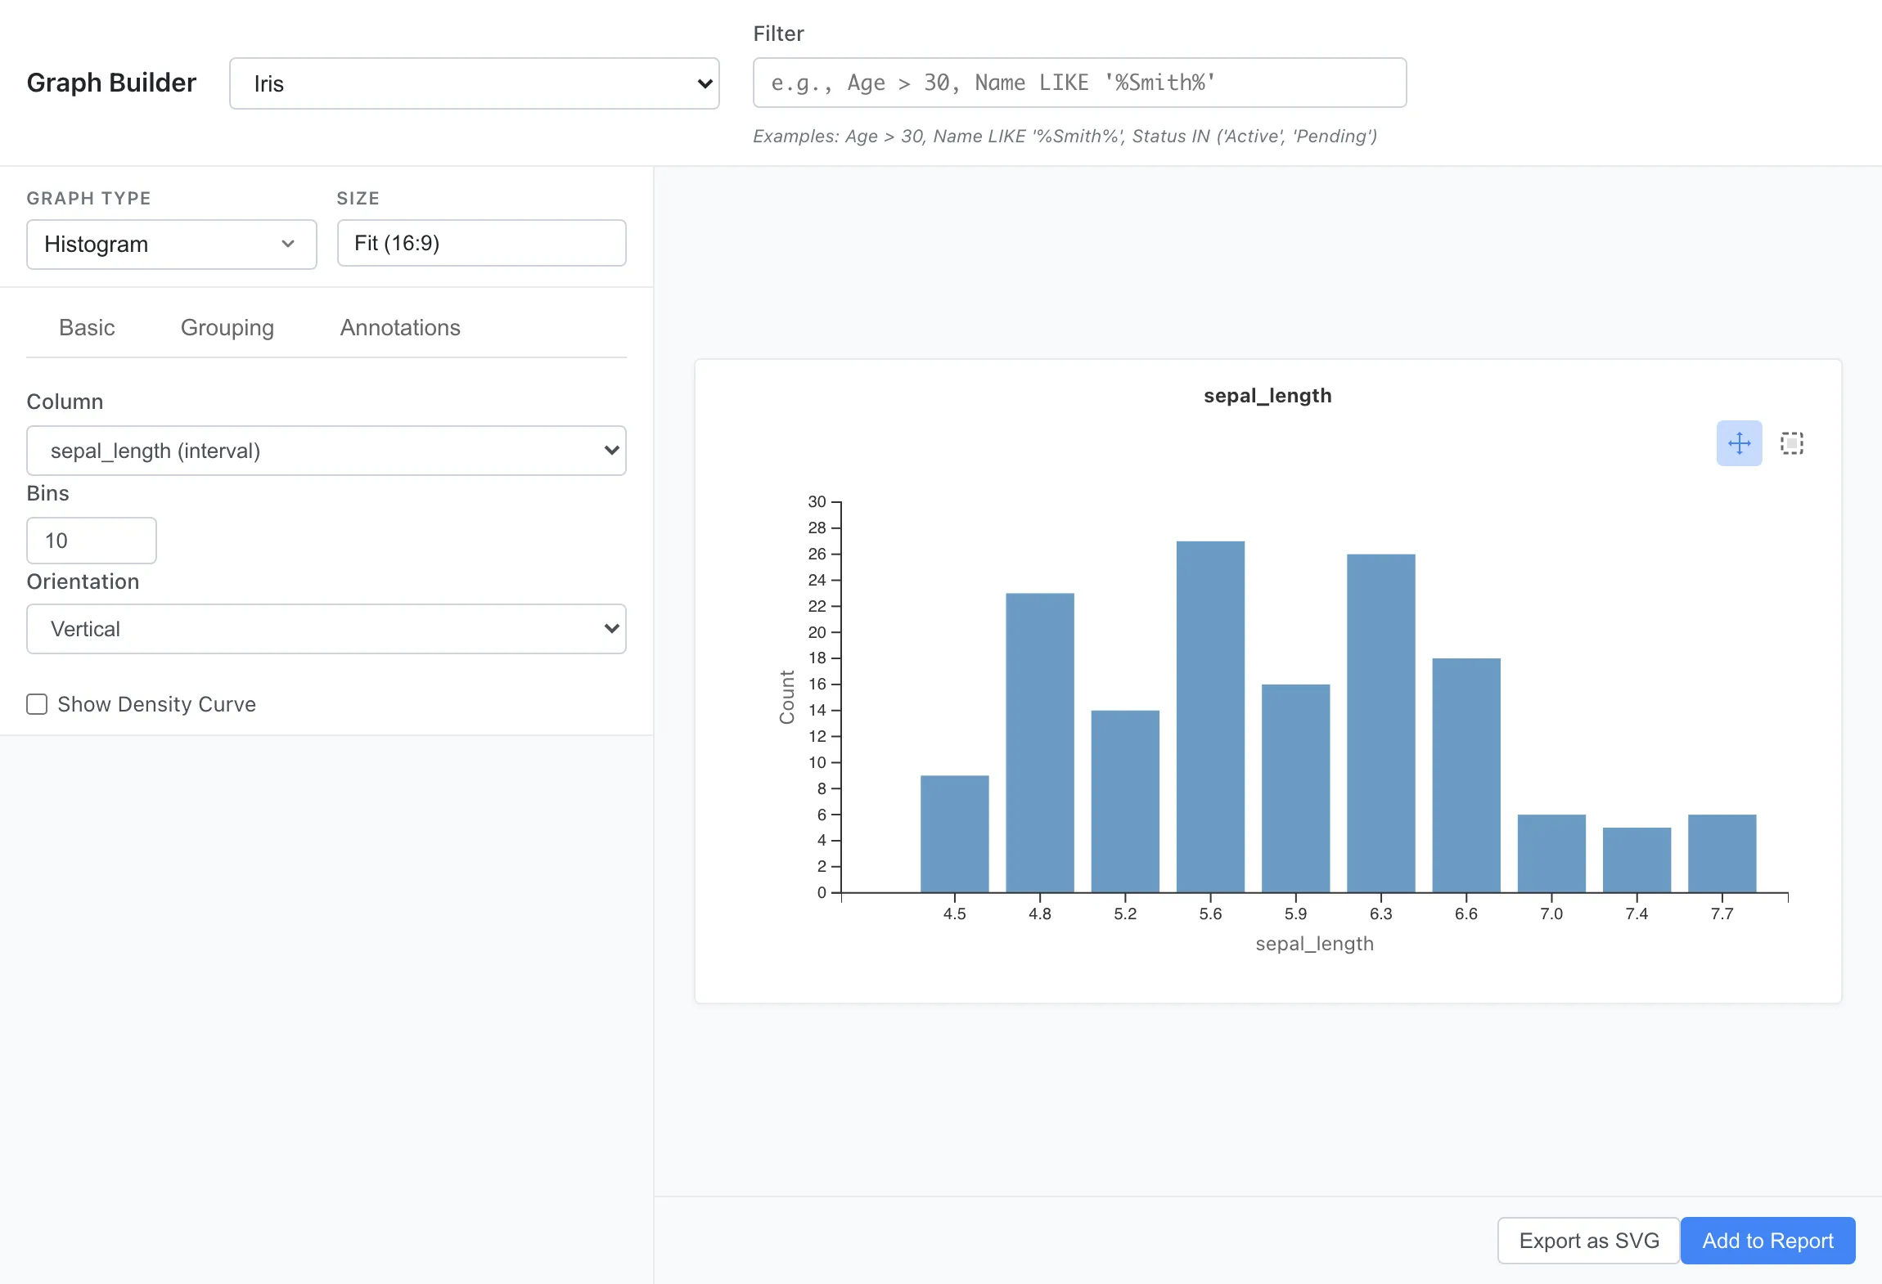Open the Vertical orientation dropdown
This screenshot has height=1284, width=1882.
click(326, 629)
